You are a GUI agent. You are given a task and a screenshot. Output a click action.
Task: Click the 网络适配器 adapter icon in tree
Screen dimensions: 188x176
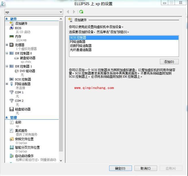click(11, 84)
